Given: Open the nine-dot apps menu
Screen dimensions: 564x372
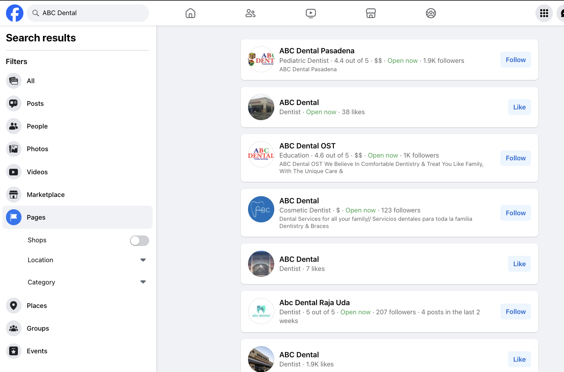Looking at the screenshot, I should tap(544, 13).
